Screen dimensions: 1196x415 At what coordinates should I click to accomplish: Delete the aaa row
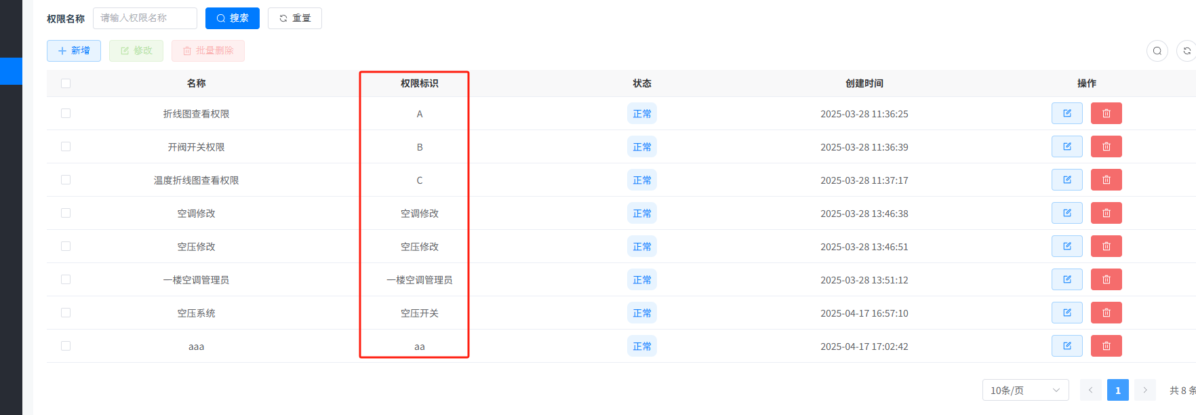(x=1106, y=346)
